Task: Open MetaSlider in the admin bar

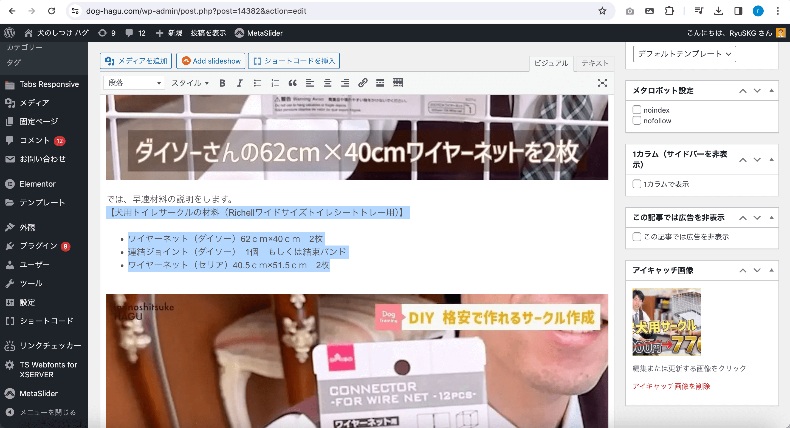Action: (259, 33)
